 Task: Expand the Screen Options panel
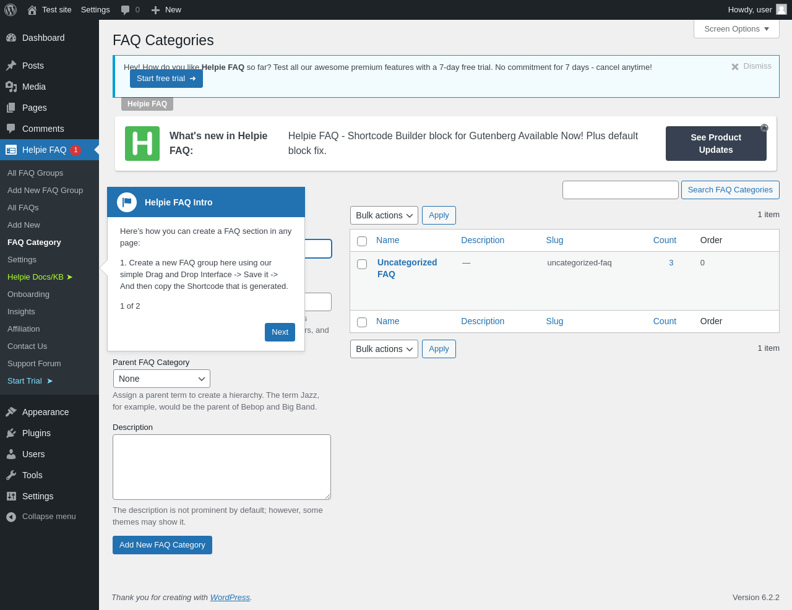pos(736,28)
